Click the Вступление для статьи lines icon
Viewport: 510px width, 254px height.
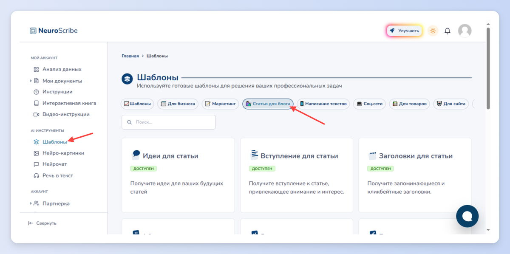coord(254,155)
